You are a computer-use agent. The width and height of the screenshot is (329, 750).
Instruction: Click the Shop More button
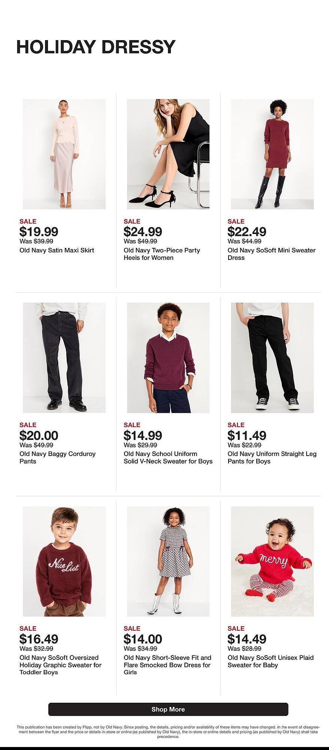click(x=168, y=709)
